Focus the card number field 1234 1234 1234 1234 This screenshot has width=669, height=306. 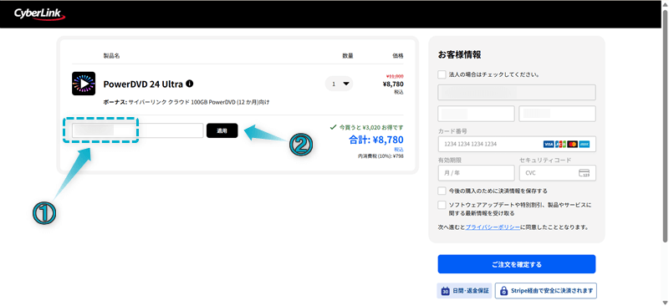(x=517, y=145)
